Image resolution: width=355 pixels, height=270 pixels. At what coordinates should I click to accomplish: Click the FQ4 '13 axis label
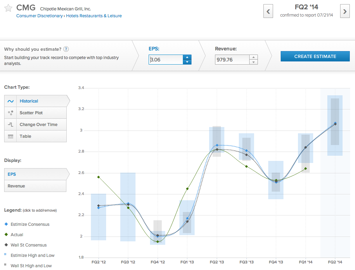(276, 262)
